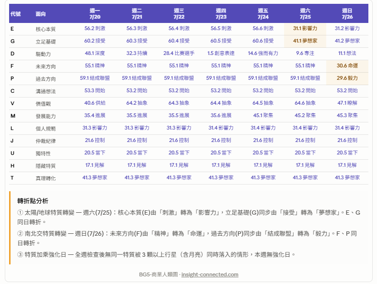Screen dimensions: 377x284
Task: Click the 真理轉化 row label
Action: coord(46,178)
